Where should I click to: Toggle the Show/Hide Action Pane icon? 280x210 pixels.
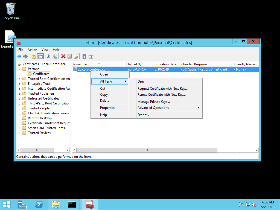(x=91, y=57)
